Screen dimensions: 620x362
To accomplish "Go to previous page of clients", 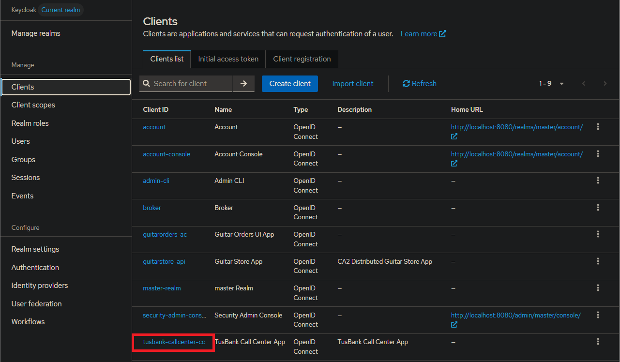I will 584,84.
